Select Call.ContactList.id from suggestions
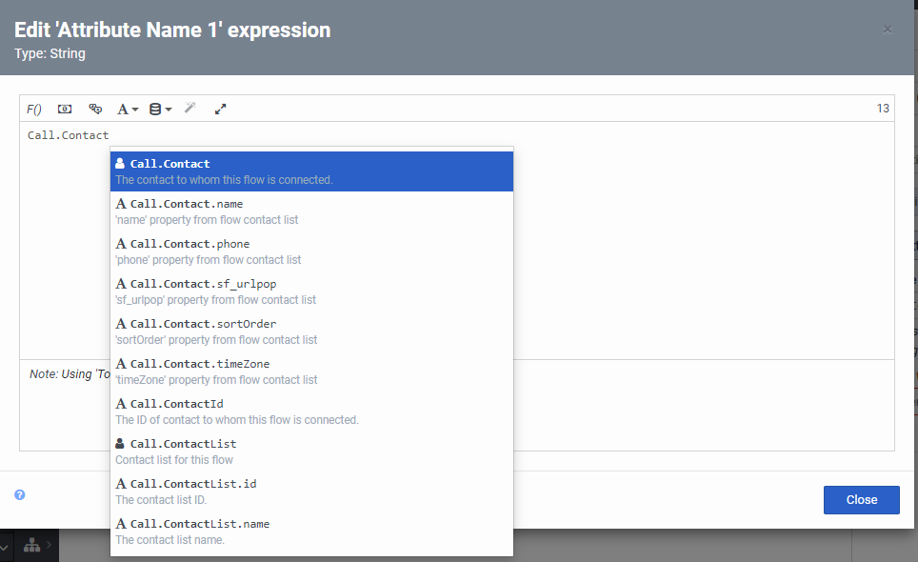This screenshot has width=918, height=562. (x=311, y=492)
